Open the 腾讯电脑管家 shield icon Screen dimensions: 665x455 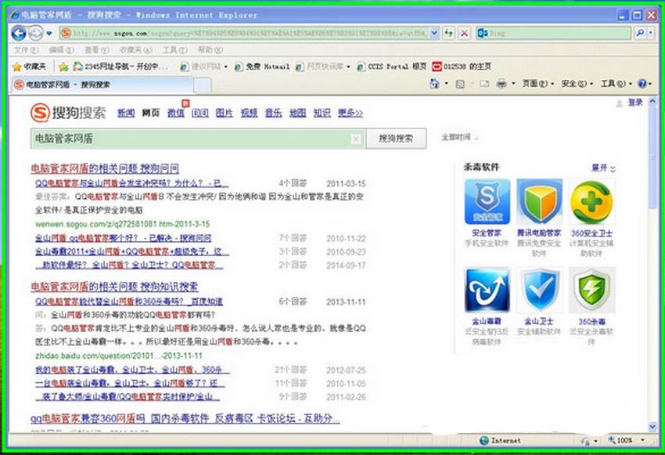click(x=539, y=201)
